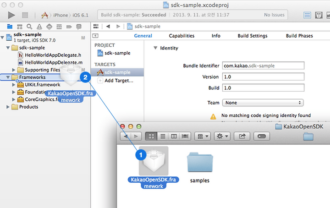Open the Project navigator folder icon

[x=10, y=27]
